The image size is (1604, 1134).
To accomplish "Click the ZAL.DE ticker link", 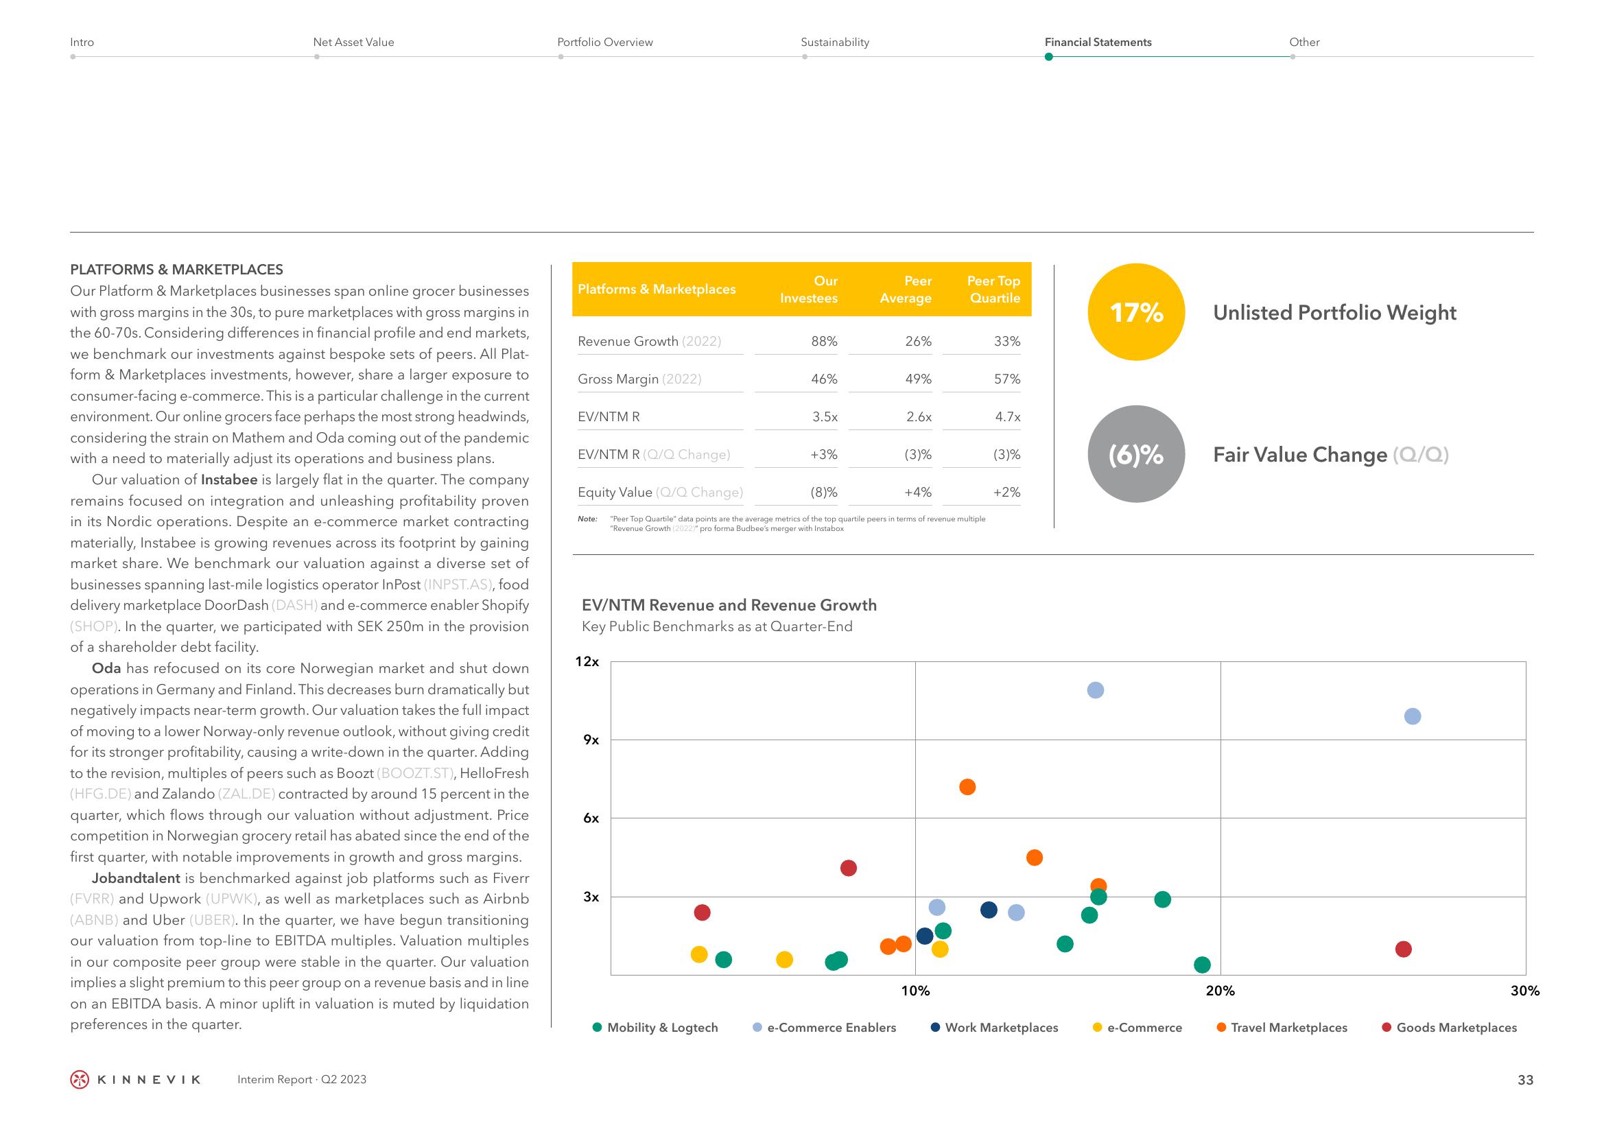I will click(x=246, y=794).
